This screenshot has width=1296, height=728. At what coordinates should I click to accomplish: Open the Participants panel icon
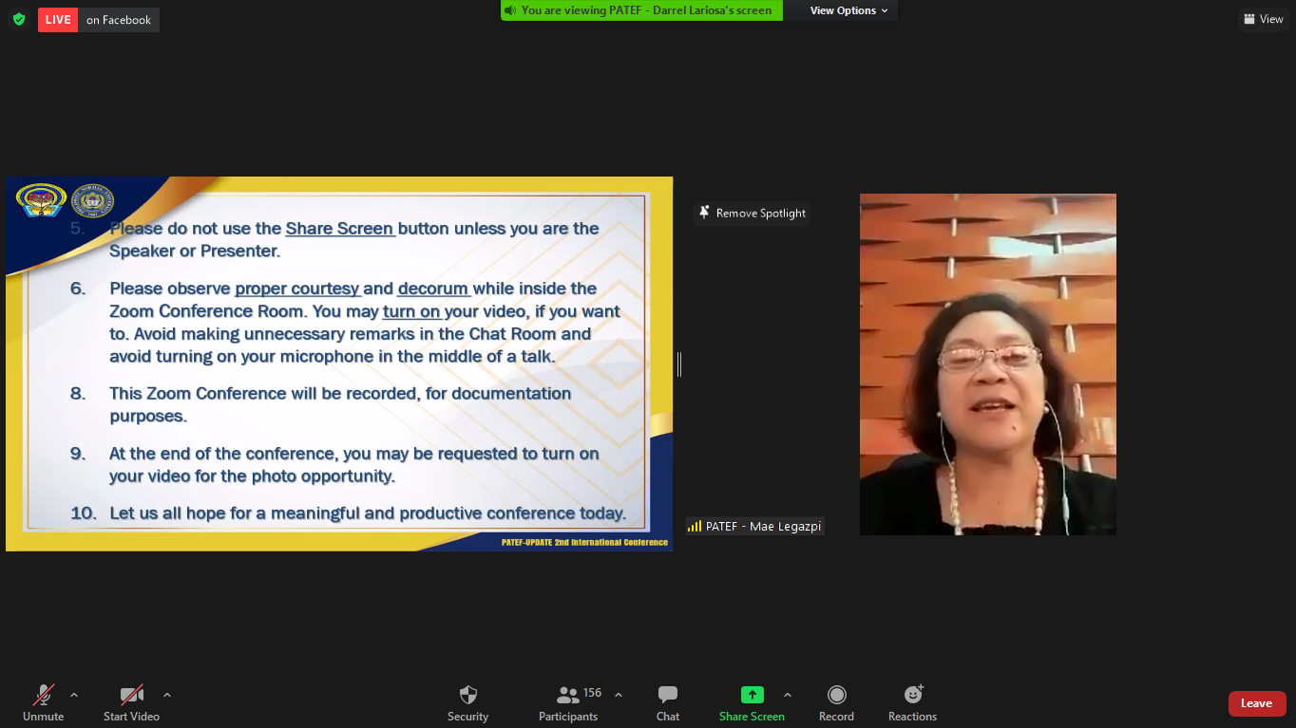point(568,695)
